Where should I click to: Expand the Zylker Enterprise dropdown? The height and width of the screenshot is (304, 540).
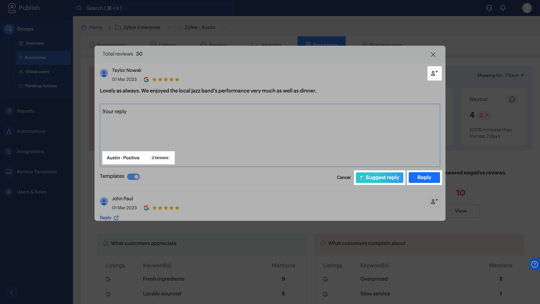pos(169,27)
